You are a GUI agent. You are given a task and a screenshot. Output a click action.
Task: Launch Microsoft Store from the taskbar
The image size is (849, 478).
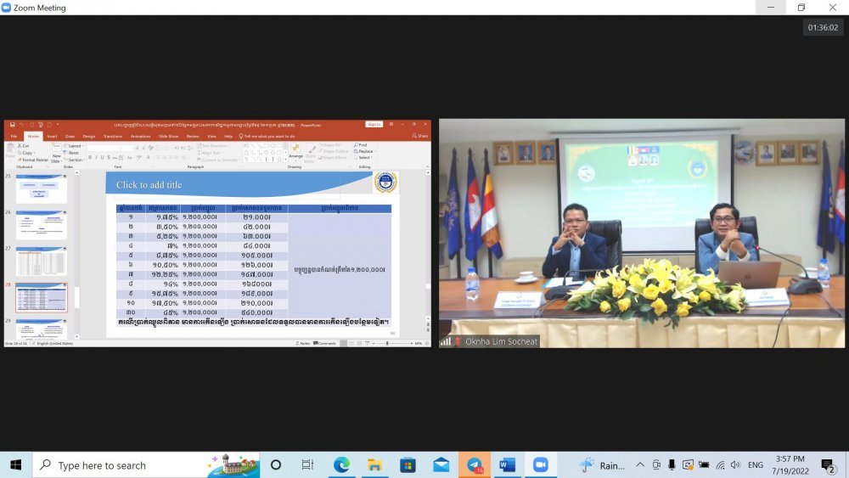click(408, 464)
